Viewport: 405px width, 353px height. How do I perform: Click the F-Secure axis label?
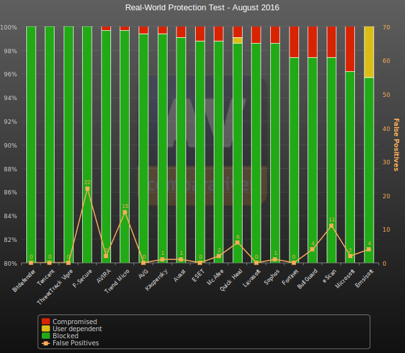(x=82, y=279)
